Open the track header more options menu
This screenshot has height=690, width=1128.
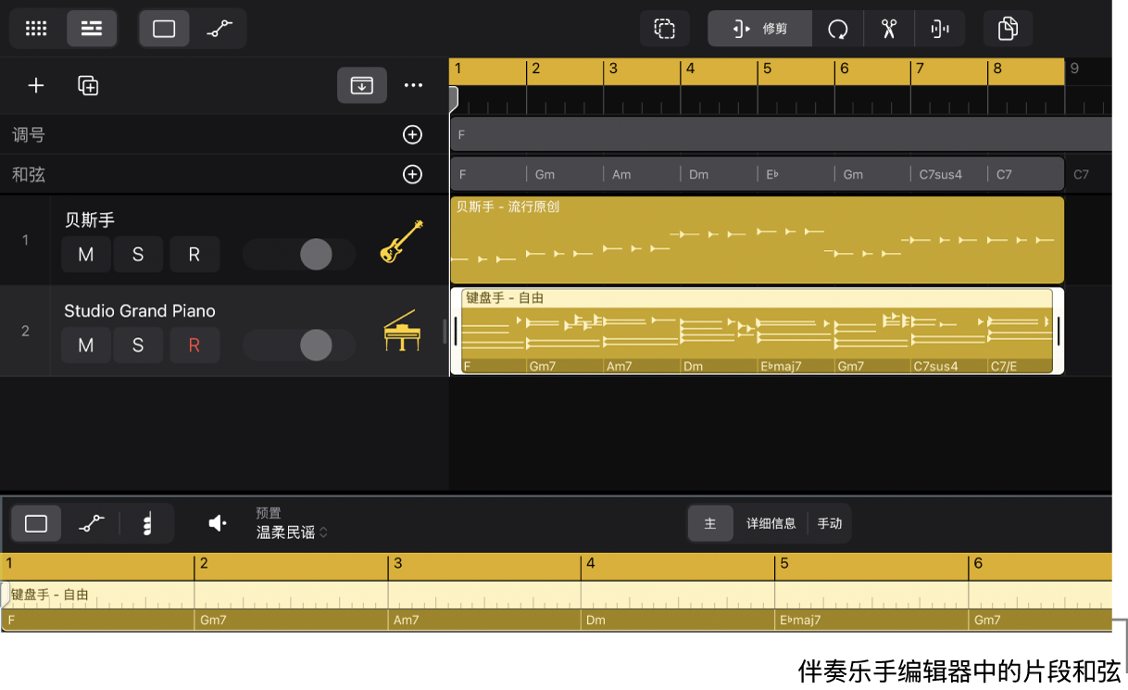point(413,85)
